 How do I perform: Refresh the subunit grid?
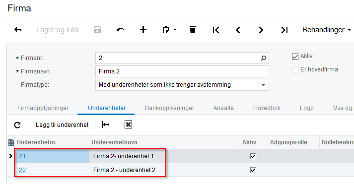coord(17,124)
